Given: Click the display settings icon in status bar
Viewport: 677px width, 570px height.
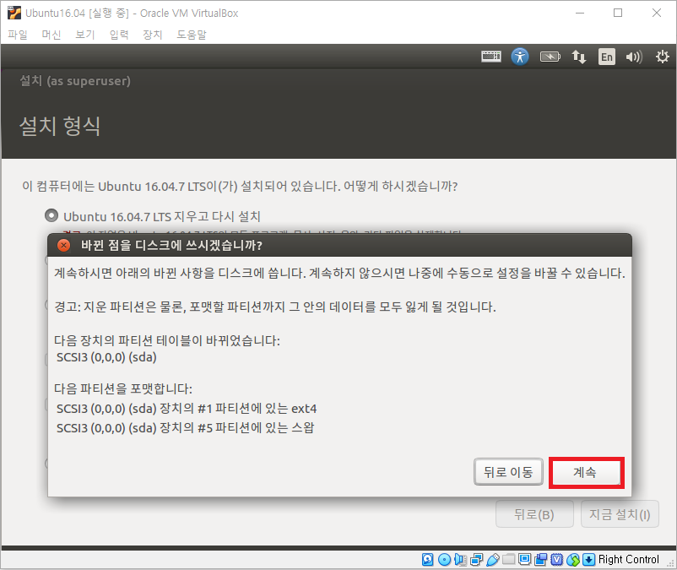Looking at the screenshot, I should click(x=524, y=560).
